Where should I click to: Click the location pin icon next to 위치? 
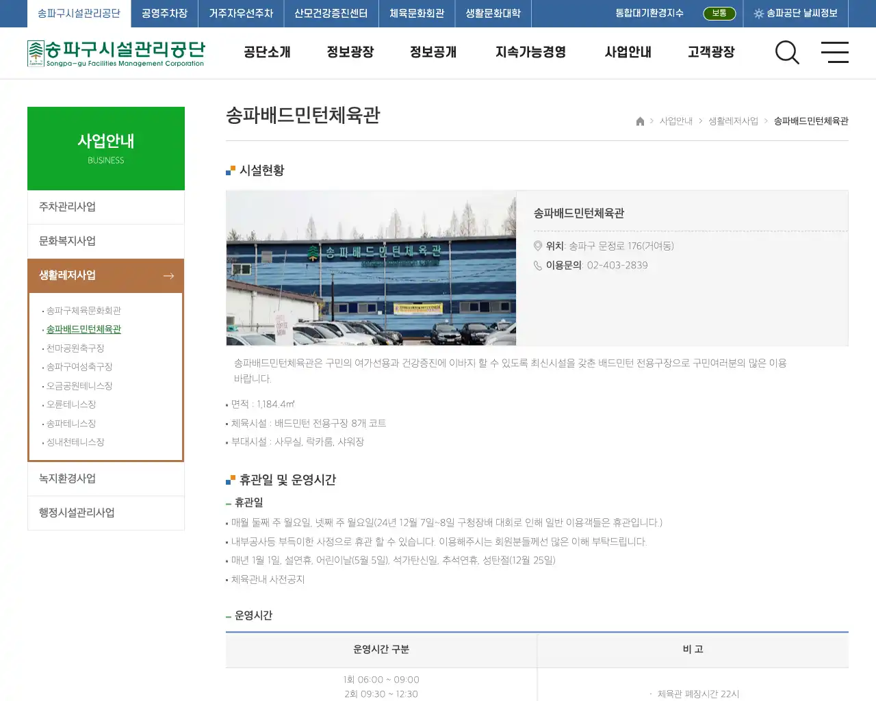pos(539,246)
